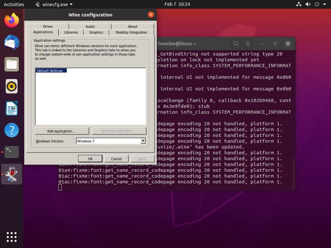
Task: Open the winecfg.exe app menu
Action: 54,4
